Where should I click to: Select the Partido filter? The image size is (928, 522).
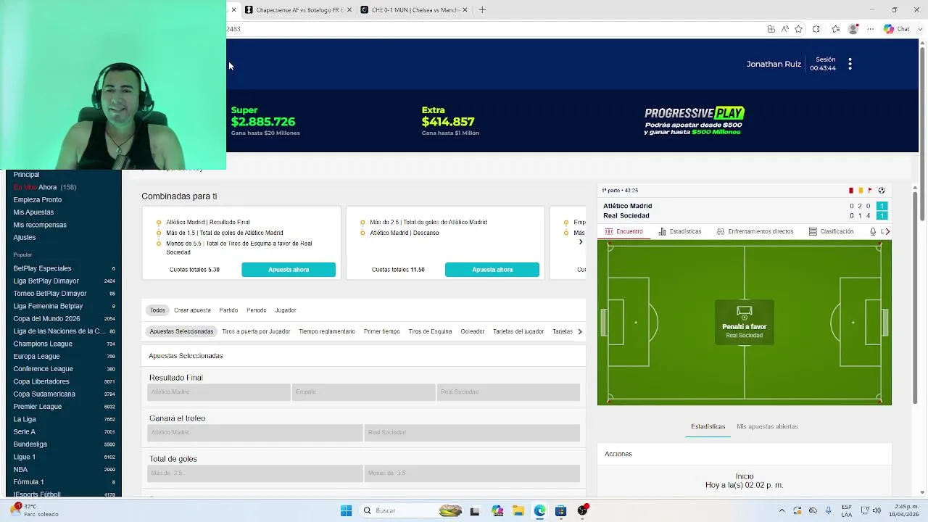pyautogui.click(x=228, y=310)
